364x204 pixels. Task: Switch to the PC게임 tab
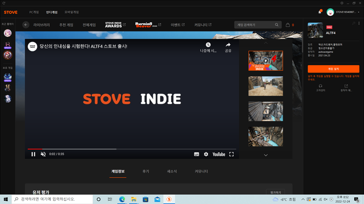[x=34, y=13]
